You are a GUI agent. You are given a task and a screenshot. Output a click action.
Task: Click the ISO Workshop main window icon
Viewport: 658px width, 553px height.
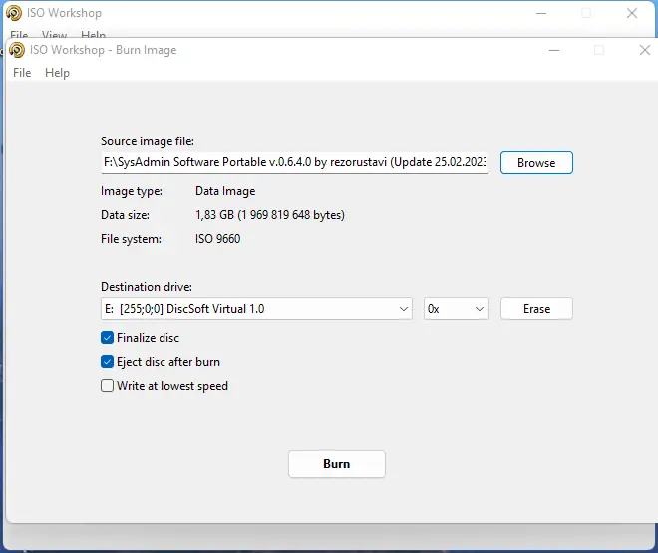pyautogui.click(x=13, y=14)
